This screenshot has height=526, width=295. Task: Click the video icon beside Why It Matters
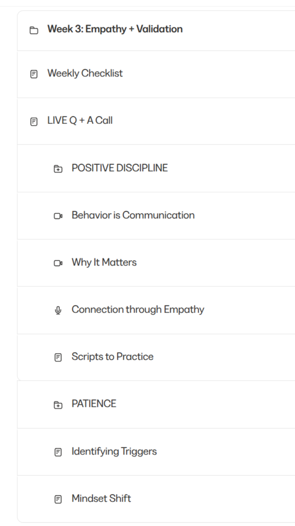pos(58,263)
